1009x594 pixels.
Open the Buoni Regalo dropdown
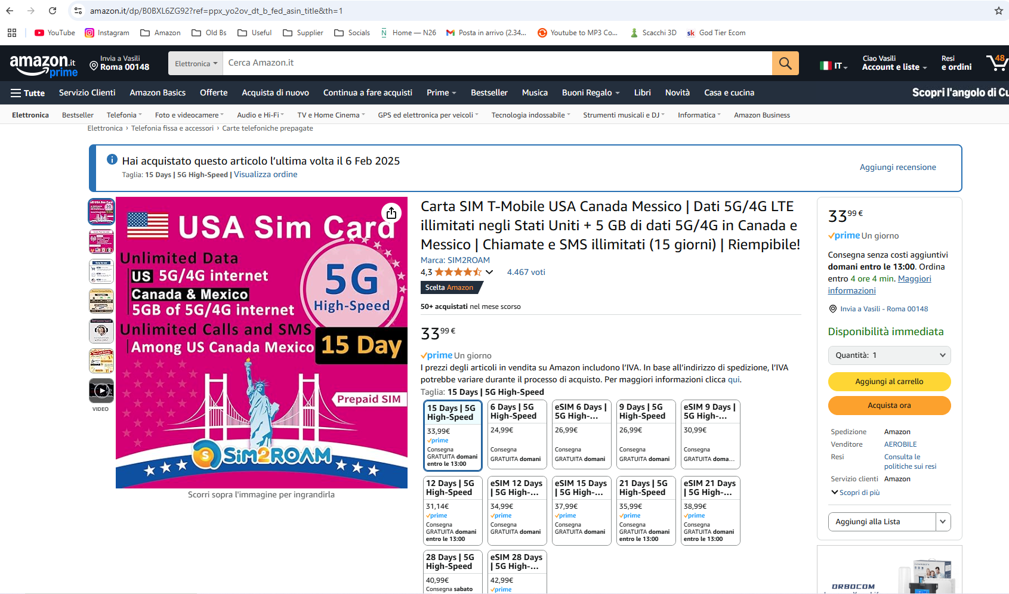pyautogui.click(x=591, y=93)
